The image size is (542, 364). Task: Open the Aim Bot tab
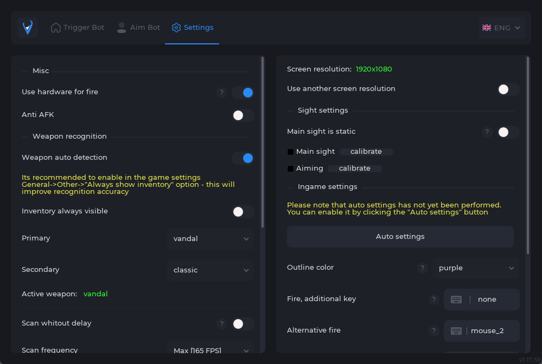[139, 28]
